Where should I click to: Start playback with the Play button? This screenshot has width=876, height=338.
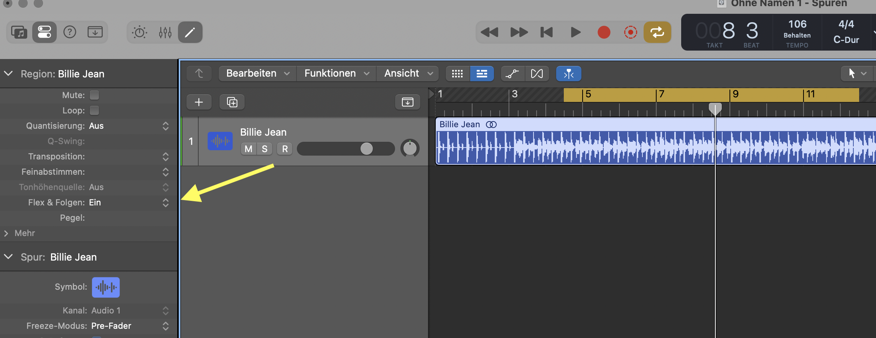(575, 32)
